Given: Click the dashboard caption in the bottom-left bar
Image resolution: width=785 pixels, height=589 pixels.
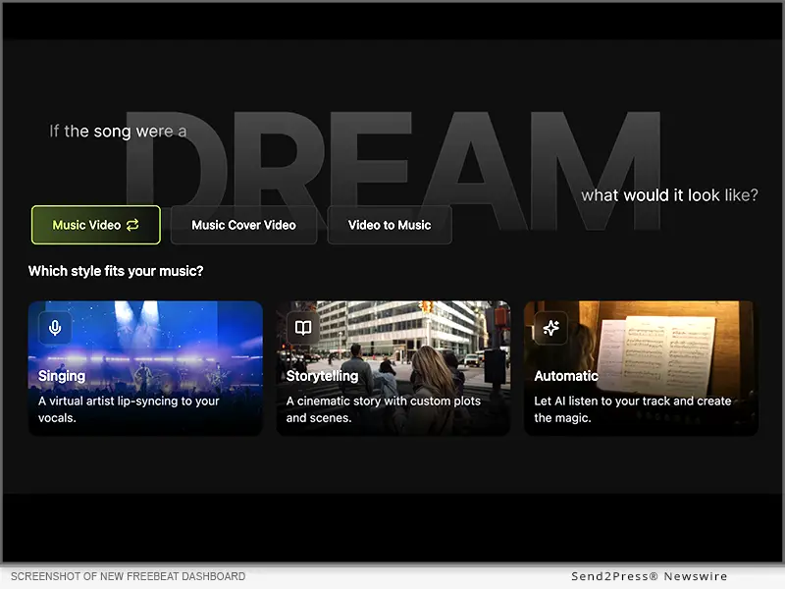Looking at the screenshot, I should tap(127, 576).
